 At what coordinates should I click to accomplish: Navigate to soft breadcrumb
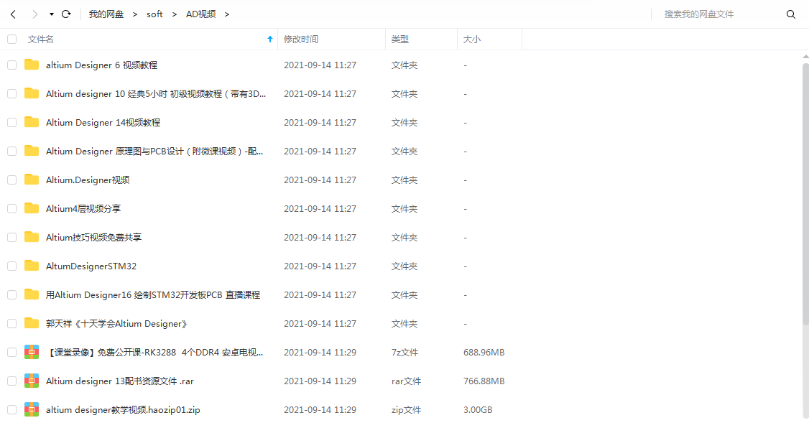[x=154, y=14]
